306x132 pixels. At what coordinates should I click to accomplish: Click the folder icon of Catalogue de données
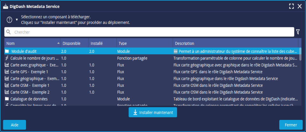click(7, 99)
